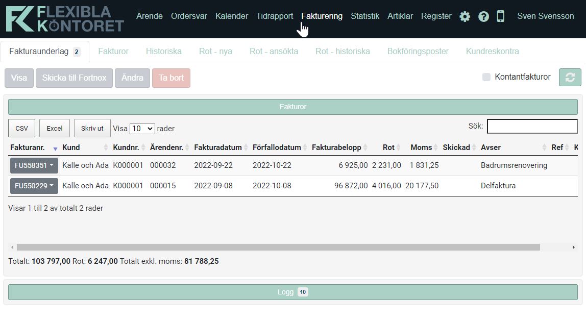Open help using the question mark icon

[x=483, y=16]
